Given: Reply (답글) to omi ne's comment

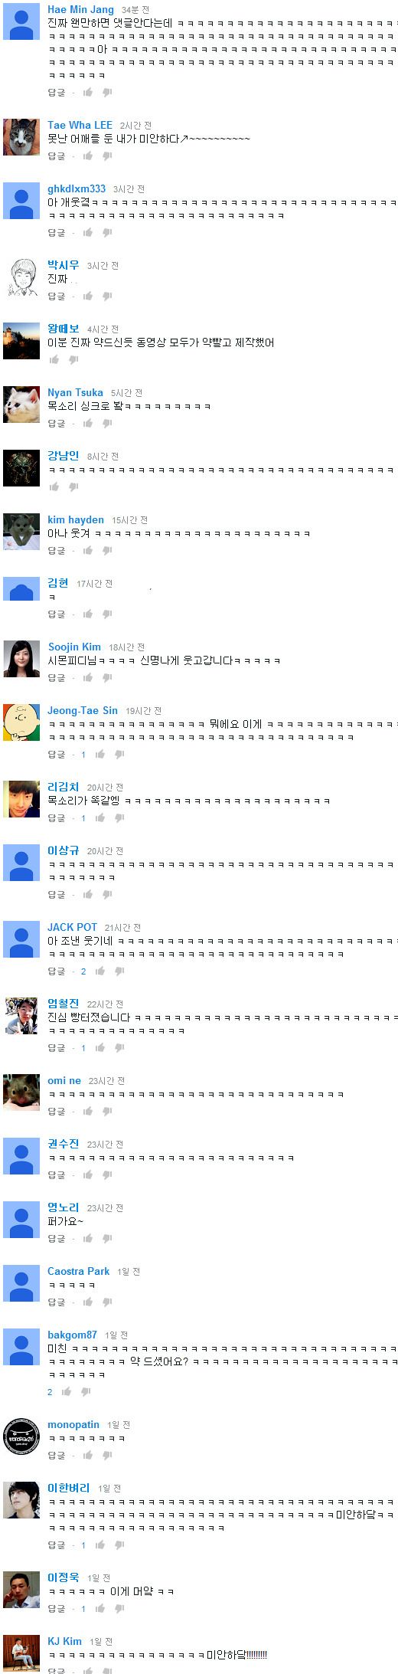Looking at the screenshot, I should click(x=57, y=1111).
